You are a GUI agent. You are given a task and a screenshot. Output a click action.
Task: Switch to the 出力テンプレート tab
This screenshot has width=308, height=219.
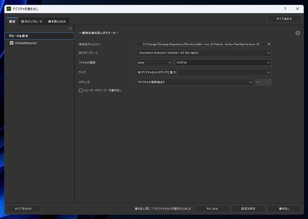click(32, 22)
